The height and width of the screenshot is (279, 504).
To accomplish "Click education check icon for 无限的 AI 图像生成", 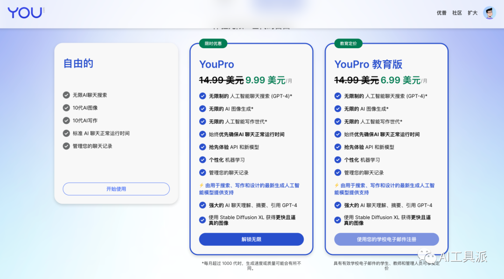I will click(x=337, y=109).
